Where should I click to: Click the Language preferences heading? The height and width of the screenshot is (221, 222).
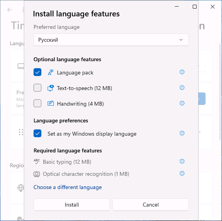(61, 120)
